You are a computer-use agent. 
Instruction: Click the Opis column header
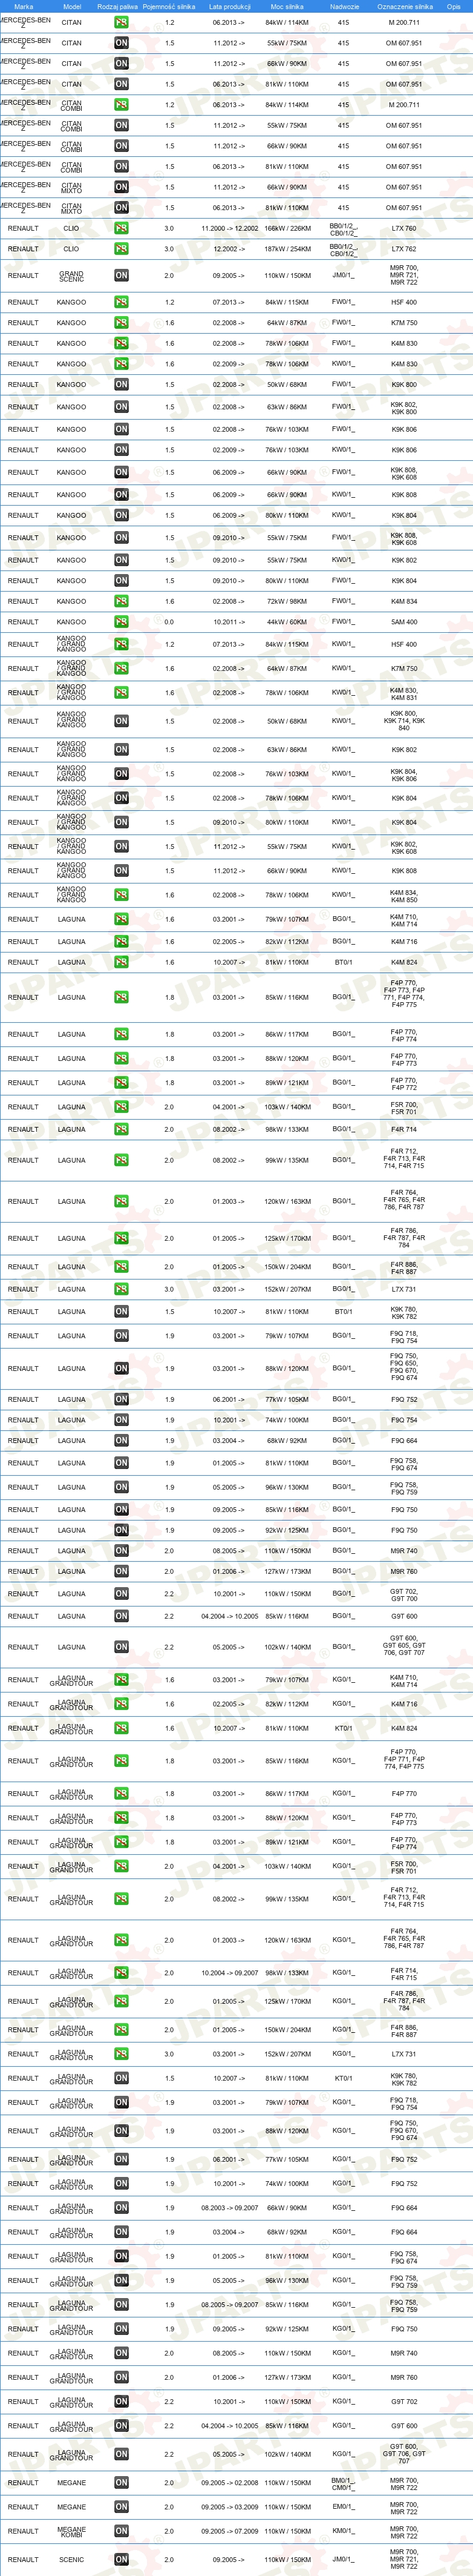coord(454,6)
